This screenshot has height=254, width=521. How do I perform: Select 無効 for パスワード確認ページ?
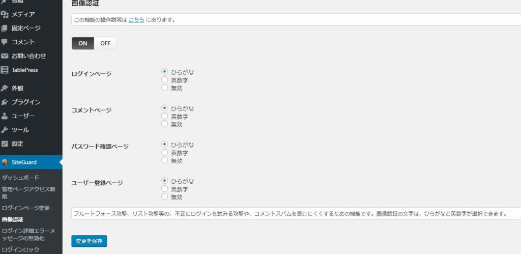(x=164, y=160)
